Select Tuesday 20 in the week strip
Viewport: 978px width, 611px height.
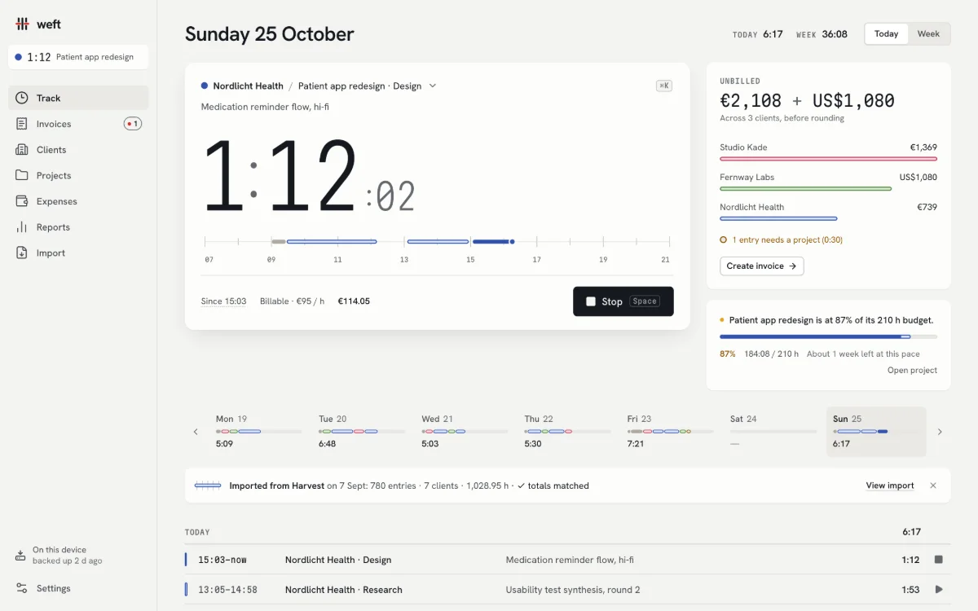click(362, 432)
